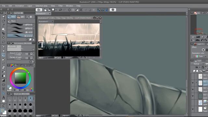This screenshot has height=117, width=208.
Task: Select the border effect circle toggle
Action: coord(203,50)
